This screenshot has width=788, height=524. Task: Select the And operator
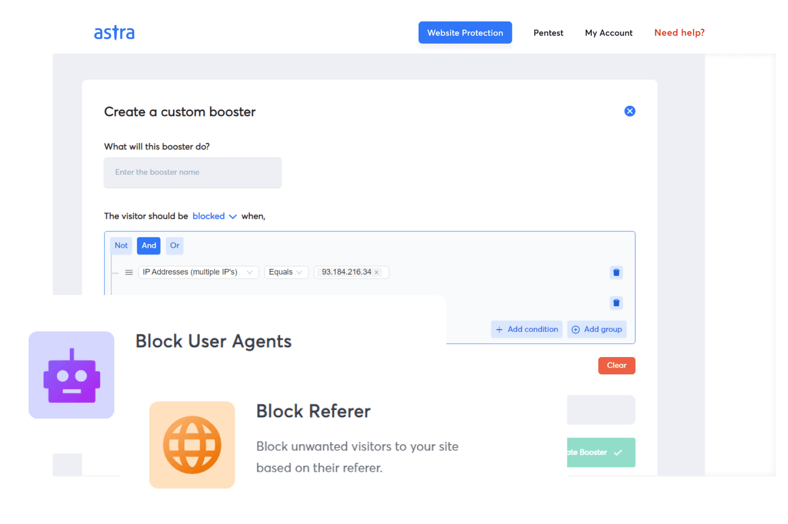148,246
